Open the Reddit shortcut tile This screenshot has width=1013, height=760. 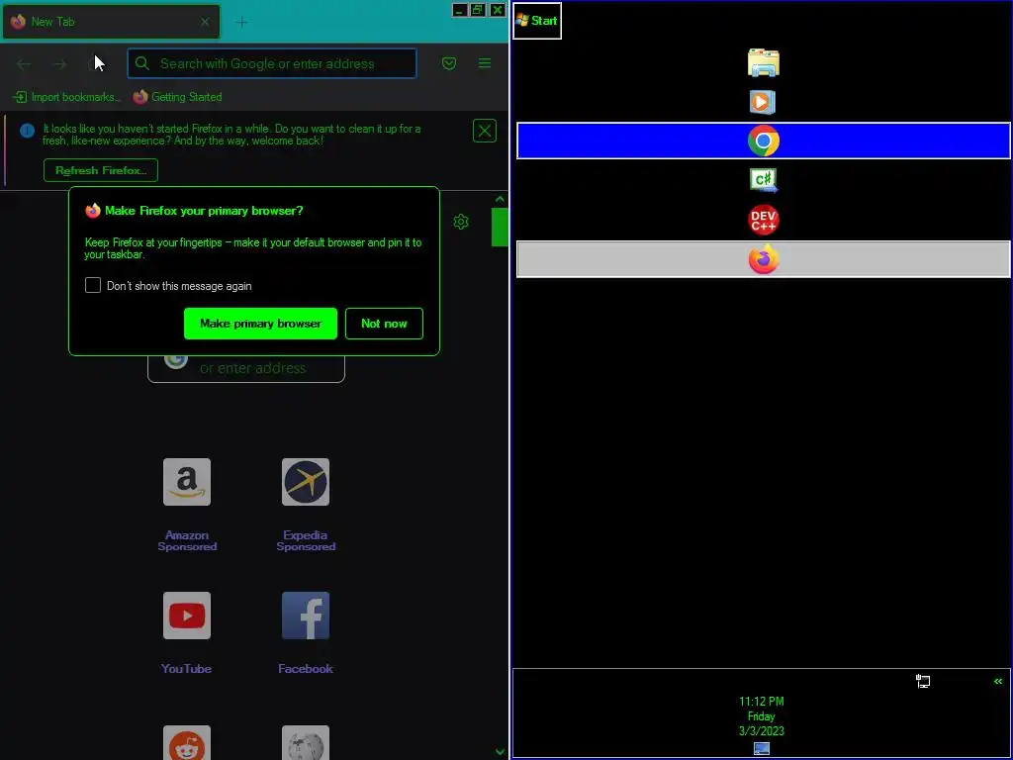(187, 742)
